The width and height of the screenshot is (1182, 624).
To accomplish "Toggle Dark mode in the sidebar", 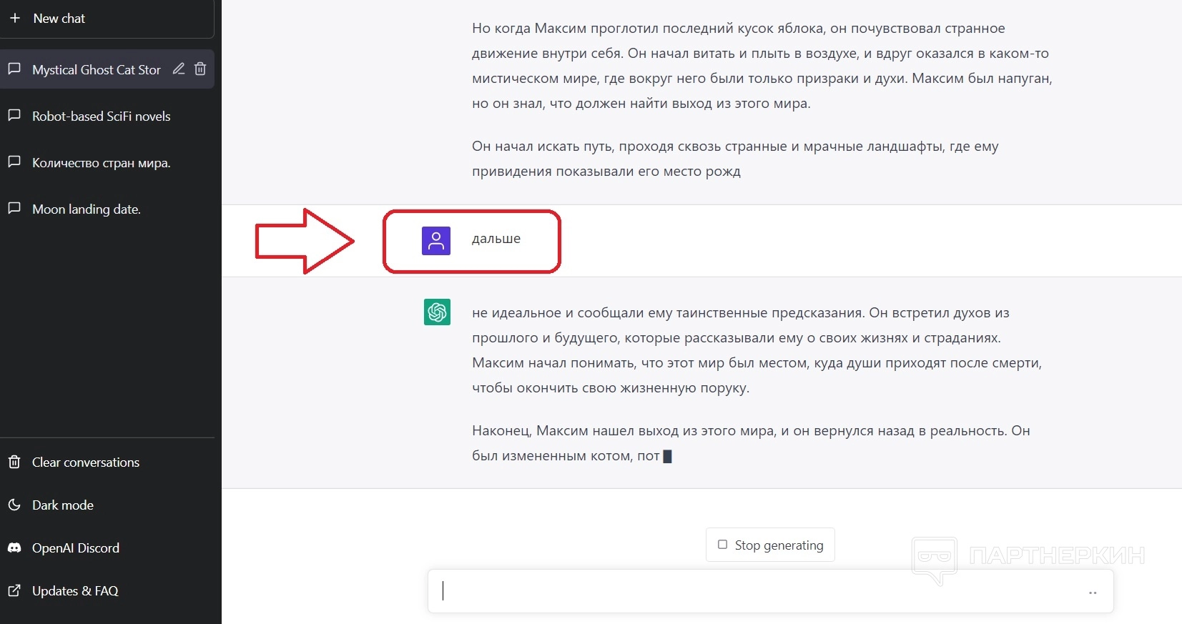I will point(63,505).
